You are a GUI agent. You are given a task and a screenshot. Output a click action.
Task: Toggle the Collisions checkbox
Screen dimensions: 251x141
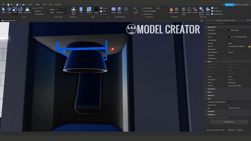tap(33, 11)
